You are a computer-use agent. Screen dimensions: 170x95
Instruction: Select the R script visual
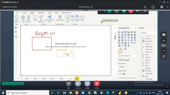point(129,43)
